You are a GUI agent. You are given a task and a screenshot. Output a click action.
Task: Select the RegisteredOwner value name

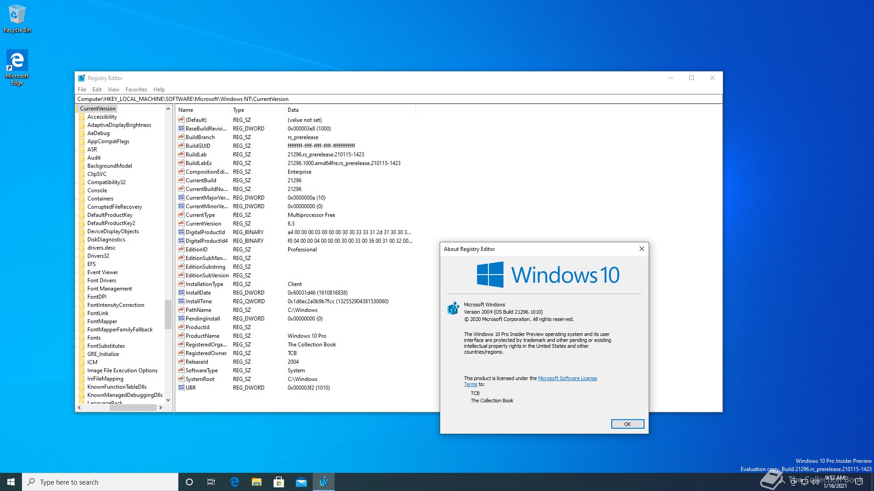[x=206, y=353]
